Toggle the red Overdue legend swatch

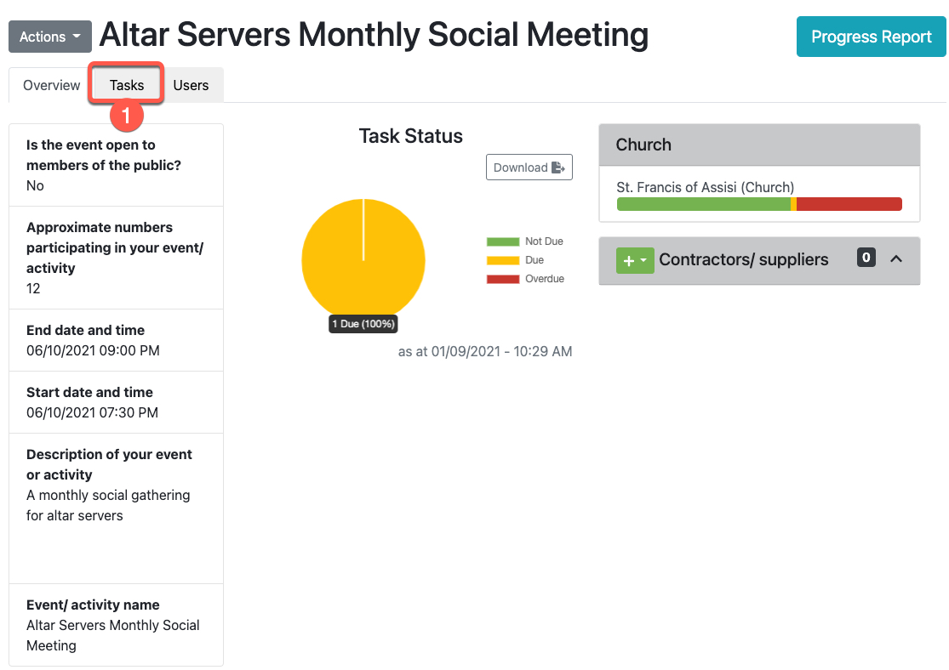point(502,279)
